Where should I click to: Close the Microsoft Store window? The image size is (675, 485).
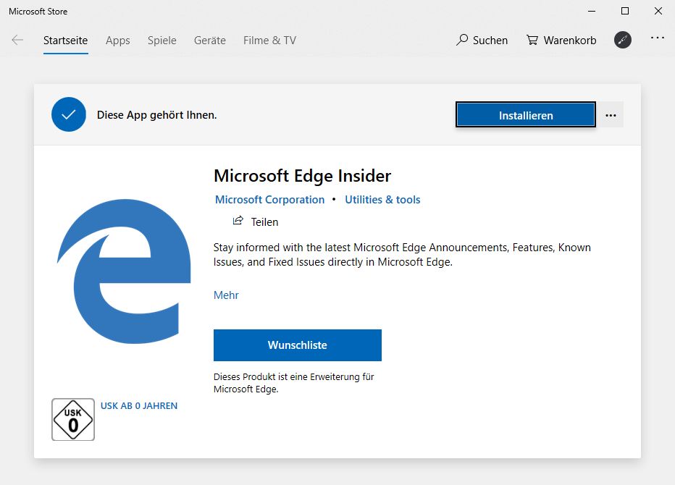(x=658, y=11)
